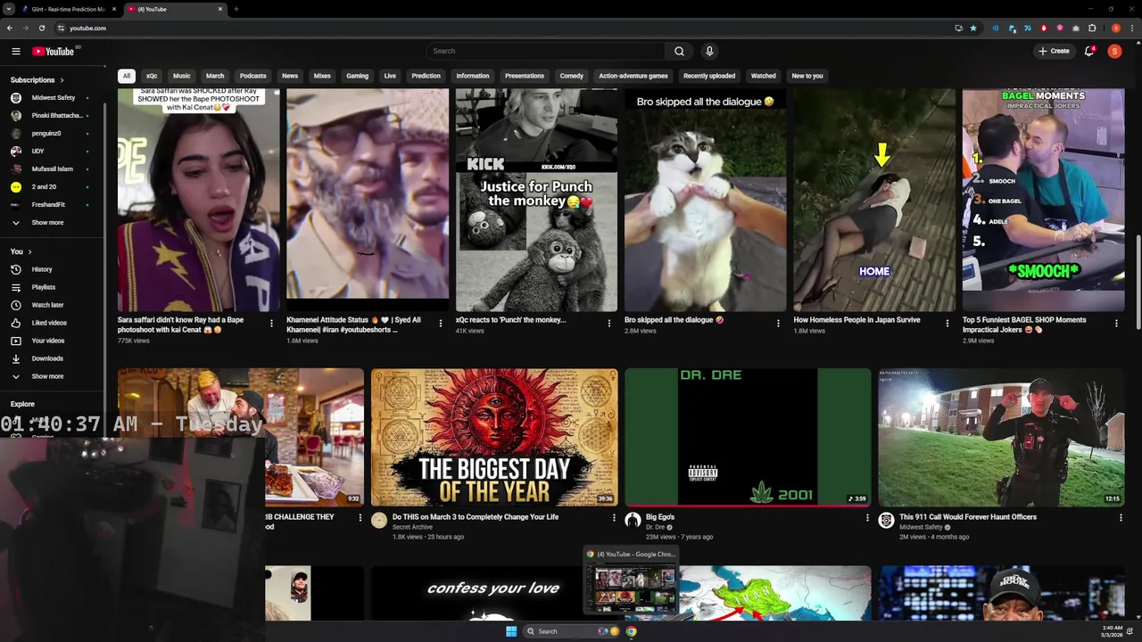The height and width of the screenshot is (642, 1142).
Task: Open the notifications bell
Action: 1089,51
